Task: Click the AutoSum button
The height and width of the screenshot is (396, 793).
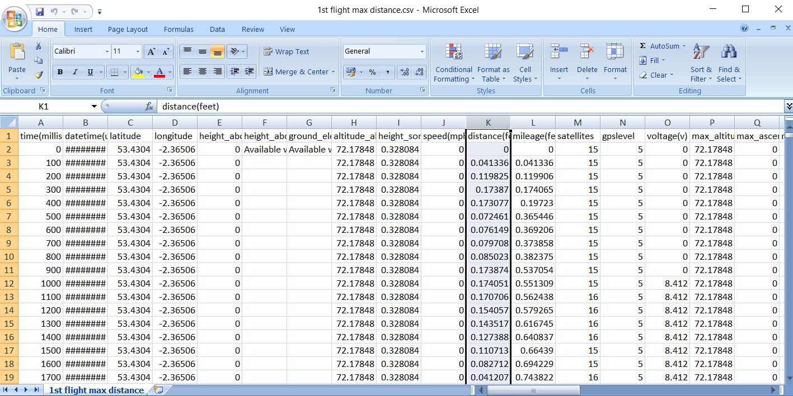Action: (x=659, y=46)
